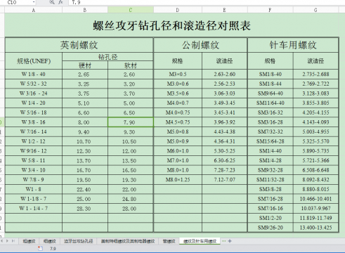Select cell M4.0×0.75
Screen dimensions: 345x253
tap(178, 112)
